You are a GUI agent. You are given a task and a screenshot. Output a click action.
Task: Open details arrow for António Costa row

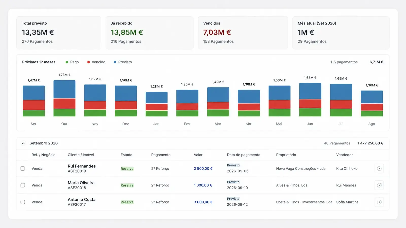379,202
